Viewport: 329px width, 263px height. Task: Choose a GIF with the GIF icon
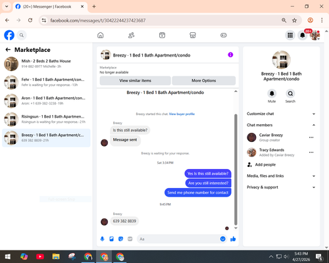tap(130, 239)
